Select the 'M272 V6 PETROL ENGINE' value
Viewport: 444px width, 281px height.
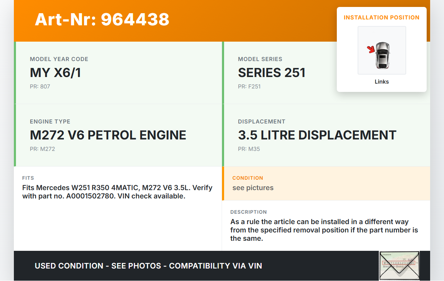108,135
